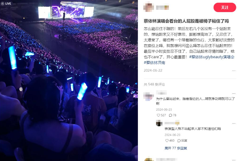Screen dimensions: 237x161
Task: Open the #蔡依林uglybeauty演唱会 hashtag
Action: click(x=212, y=57)
